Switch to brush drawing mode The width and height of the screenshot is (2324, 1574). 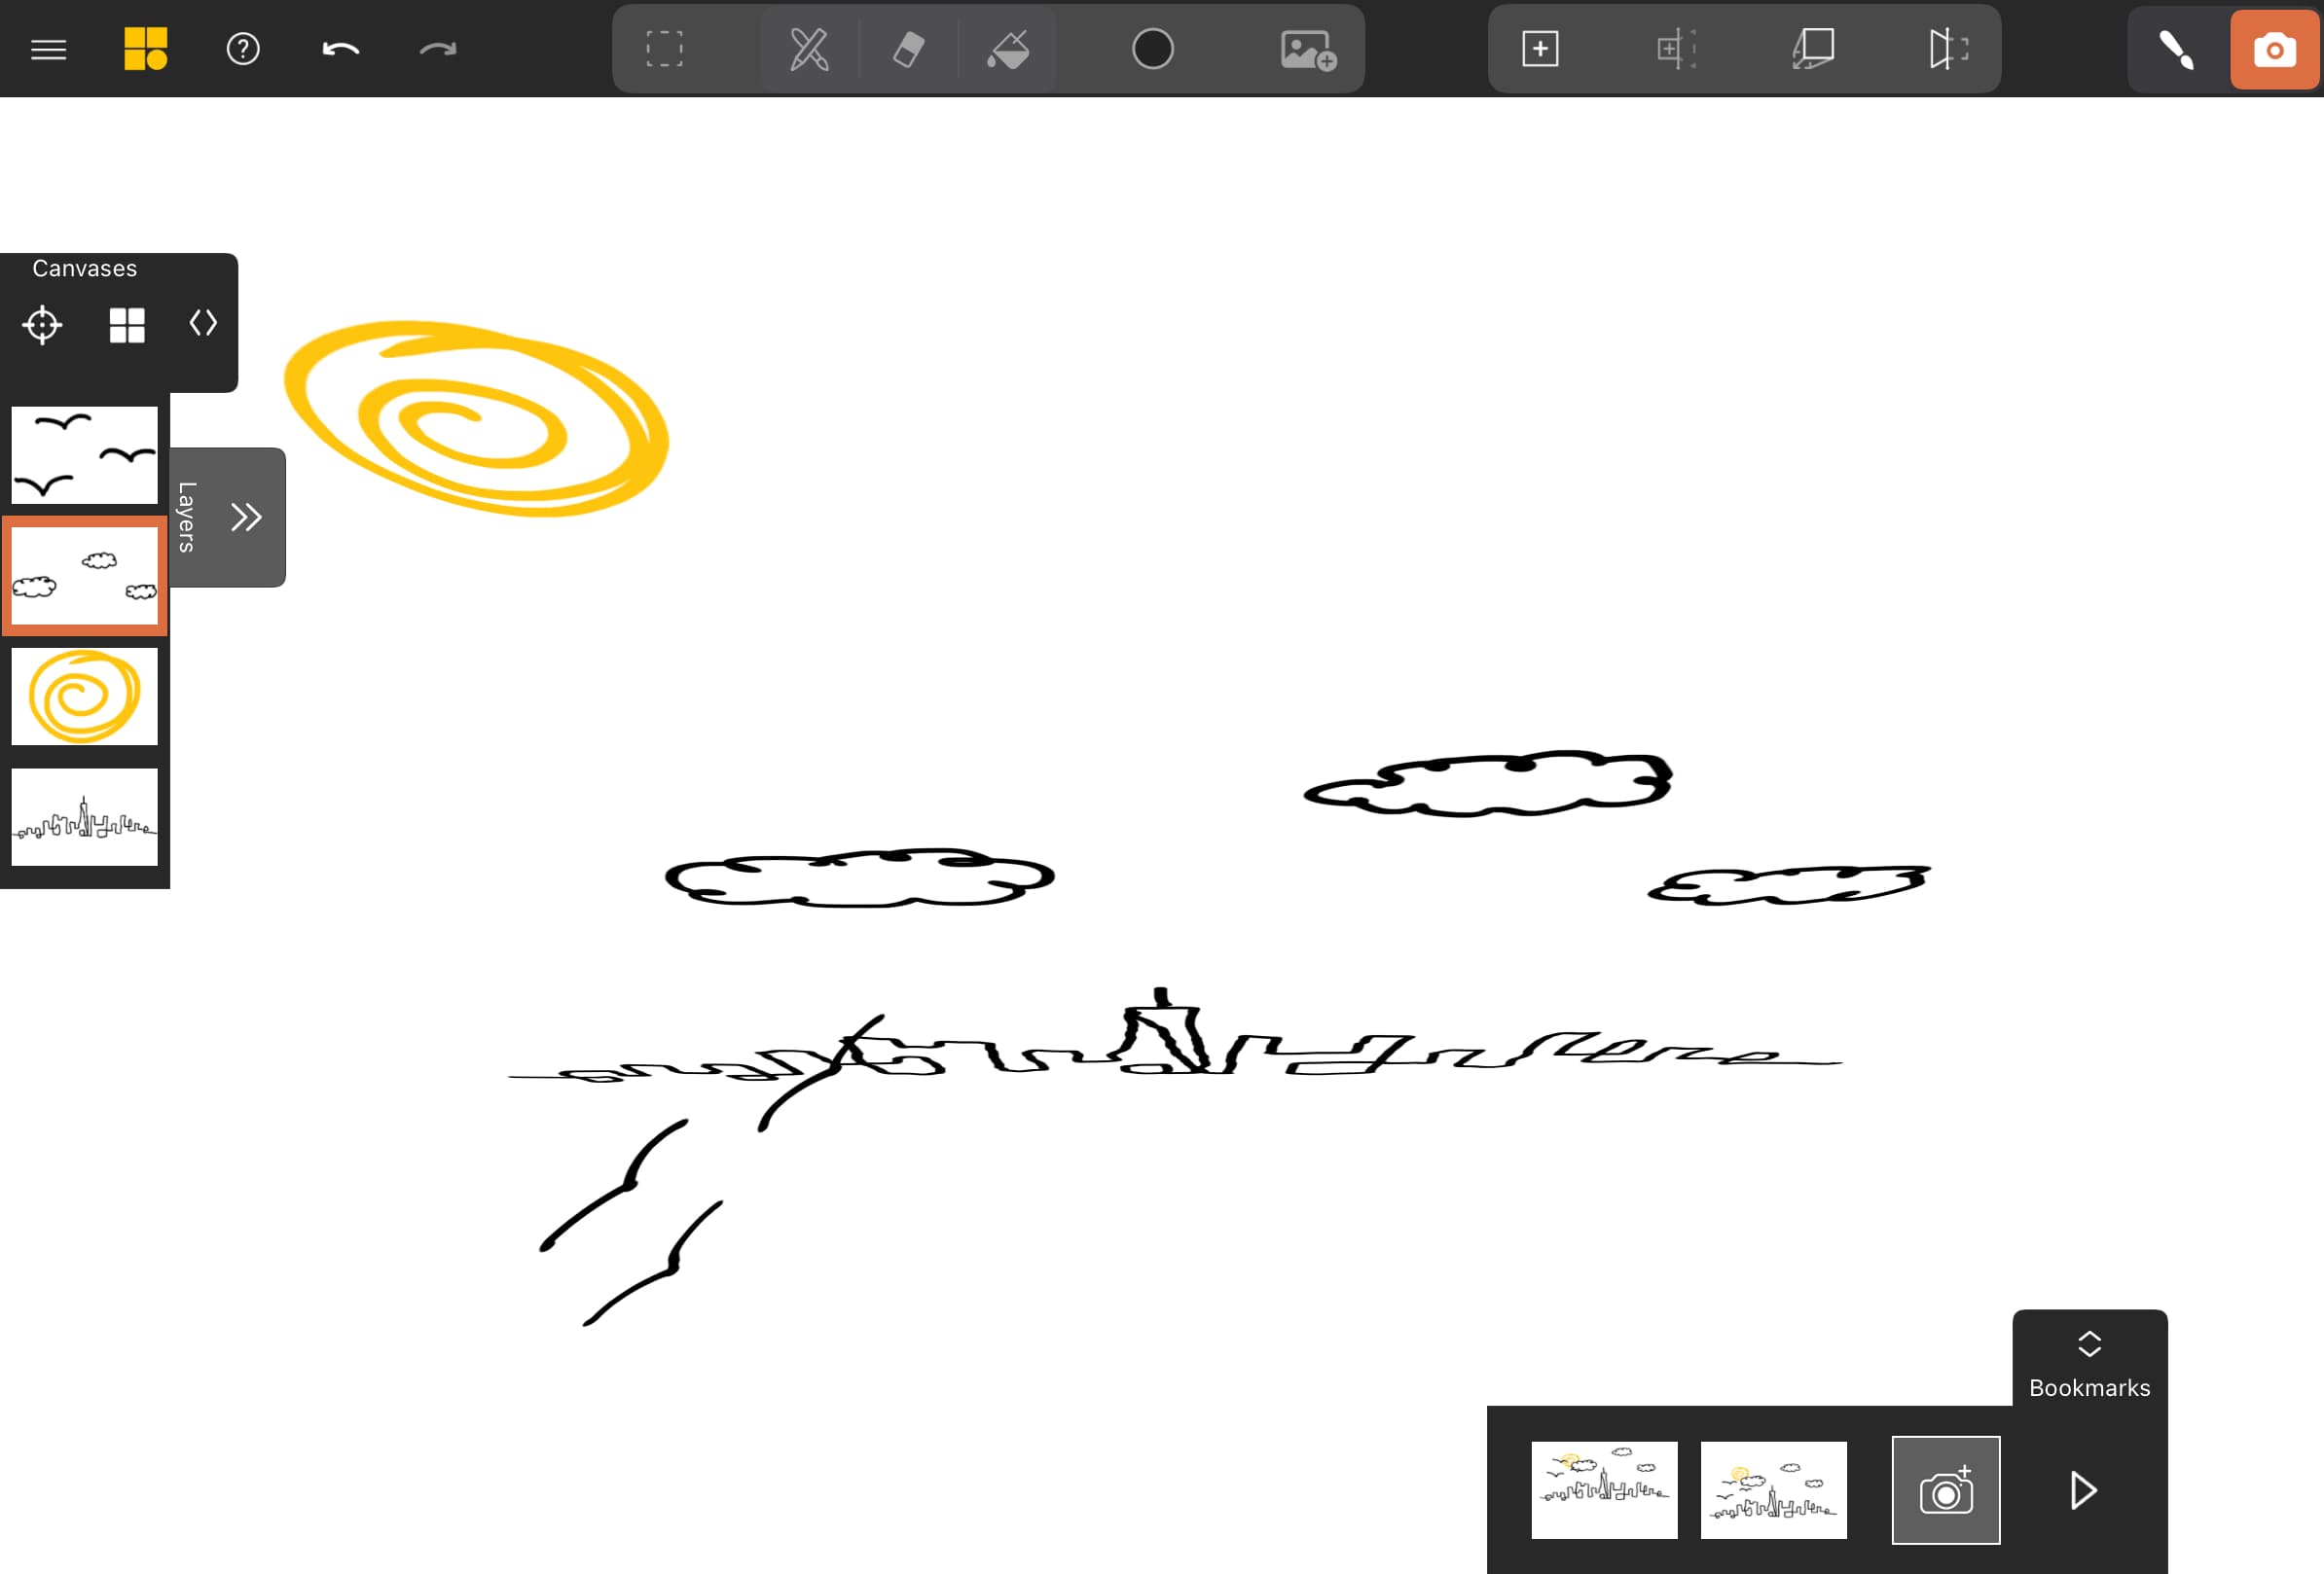coord(2176,49)
